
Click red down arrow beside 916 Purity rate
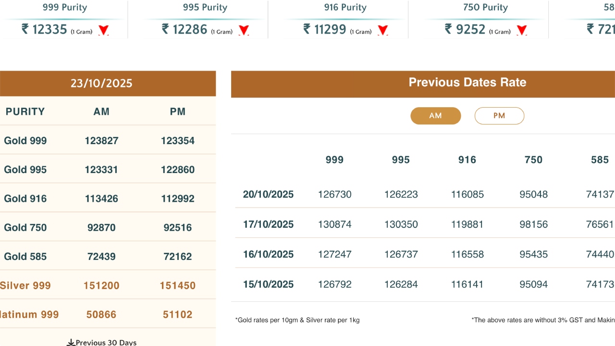coord(382,31)
